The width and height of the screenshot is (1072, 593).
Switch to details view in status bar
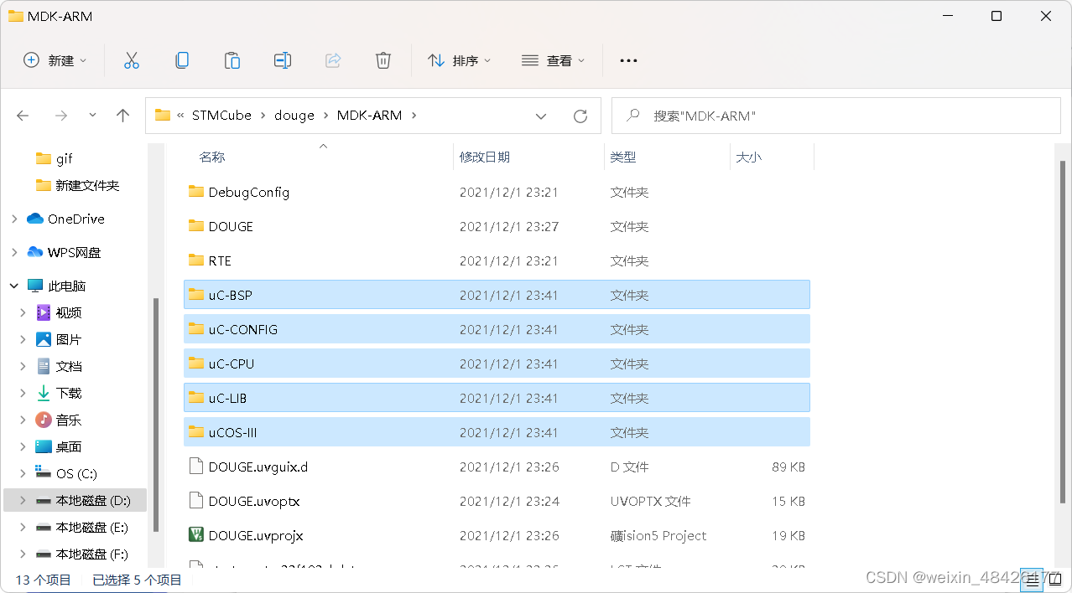[x=1030, y=578]
